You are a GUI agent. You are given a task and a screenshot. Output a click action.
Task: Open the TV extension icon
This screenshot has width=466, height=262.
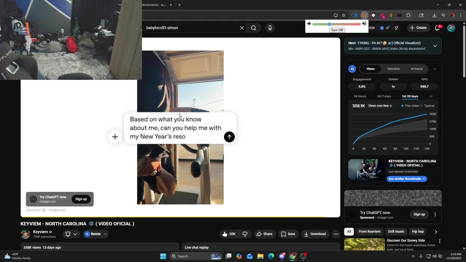pos(356,15)
